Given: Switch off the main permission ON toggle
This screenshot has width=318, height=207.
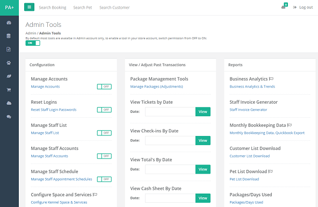Looking at the screenshot, I should pyautogui.click(x=33, y=43).
